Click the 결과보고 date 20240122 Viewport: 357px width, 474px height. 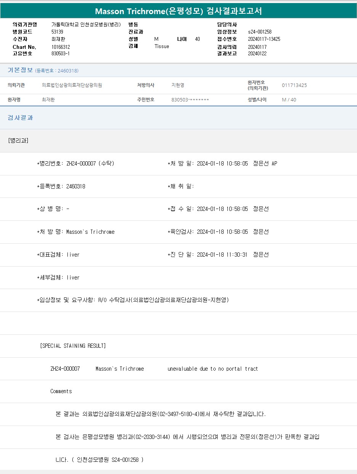pos(257,53)
